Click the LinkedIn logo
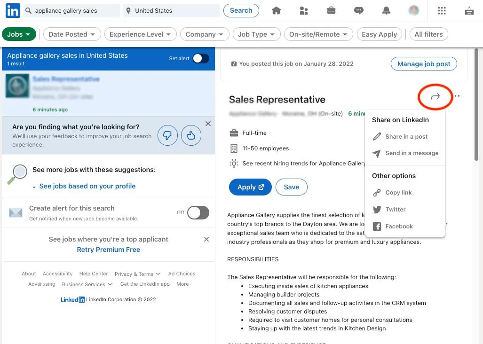483x344 pixels. (13, 10)
